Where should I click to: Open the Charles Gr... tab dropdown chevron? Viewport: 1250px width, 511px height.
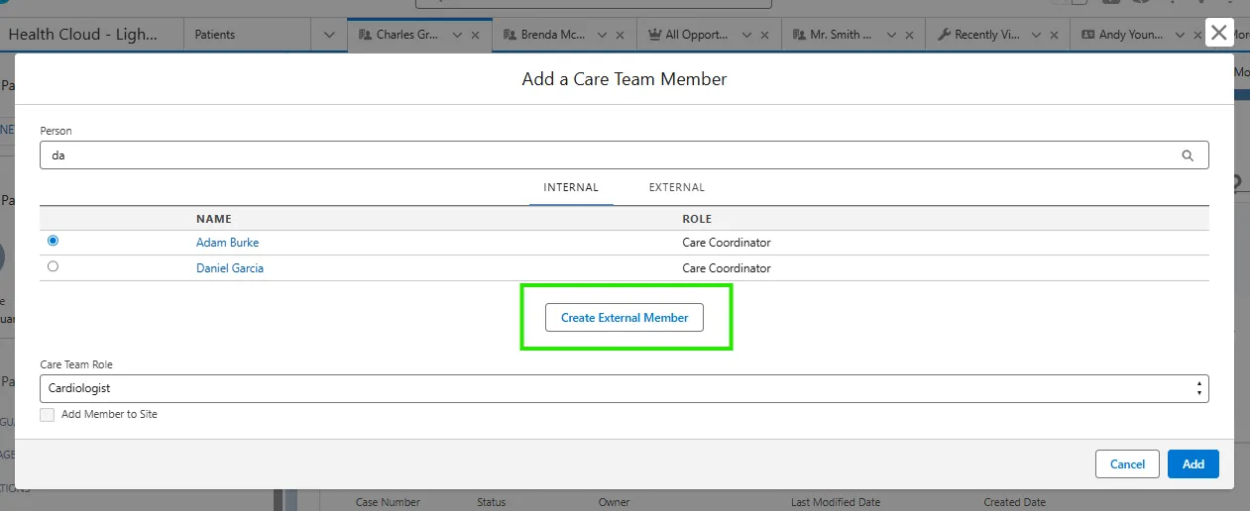(457, 35)
